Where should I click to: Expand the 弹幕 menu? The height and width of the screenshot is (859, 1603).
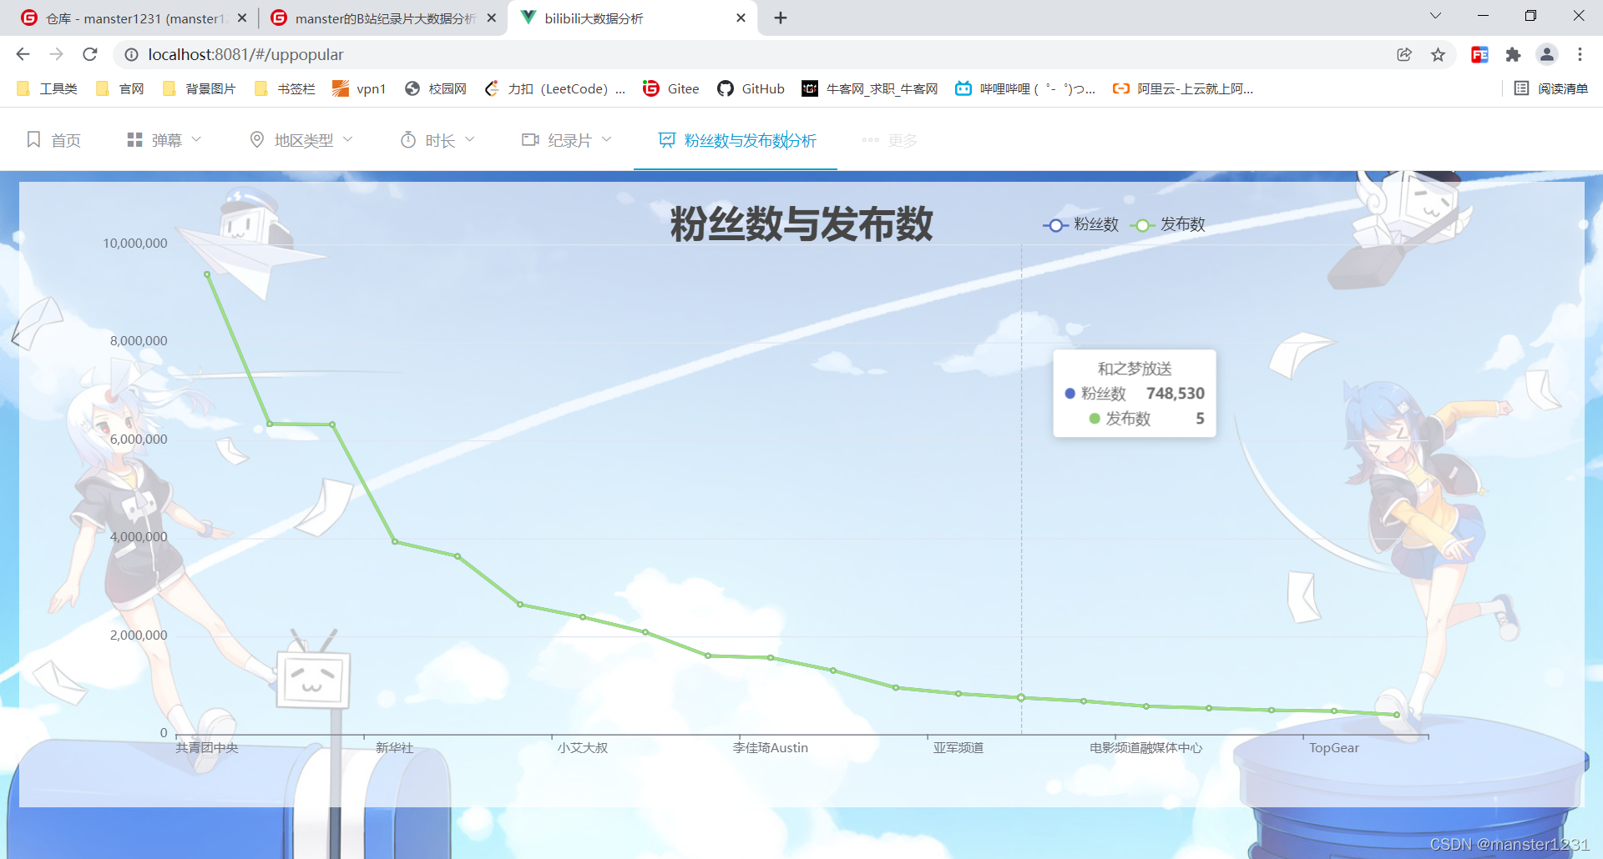point(164,140)
